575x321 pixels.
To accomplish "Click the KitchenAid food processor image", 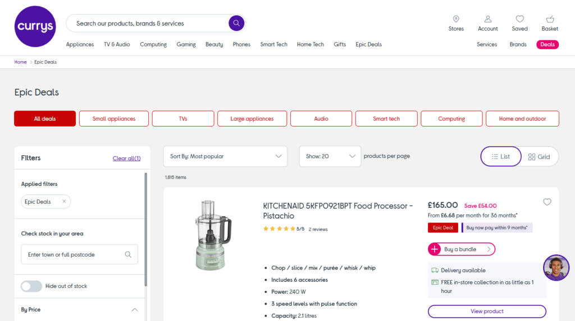I will coord(213,235).
